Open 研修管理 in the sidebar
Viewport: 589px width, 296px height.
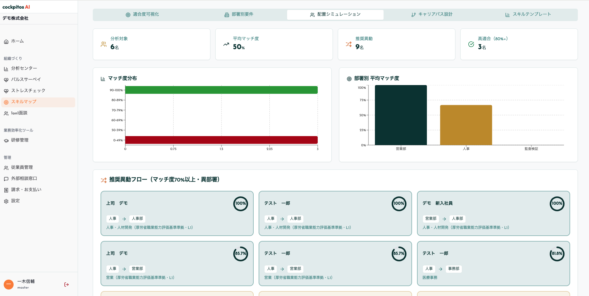coord(38,140)
